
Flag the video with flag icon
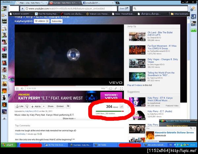[x=68, y=106]
